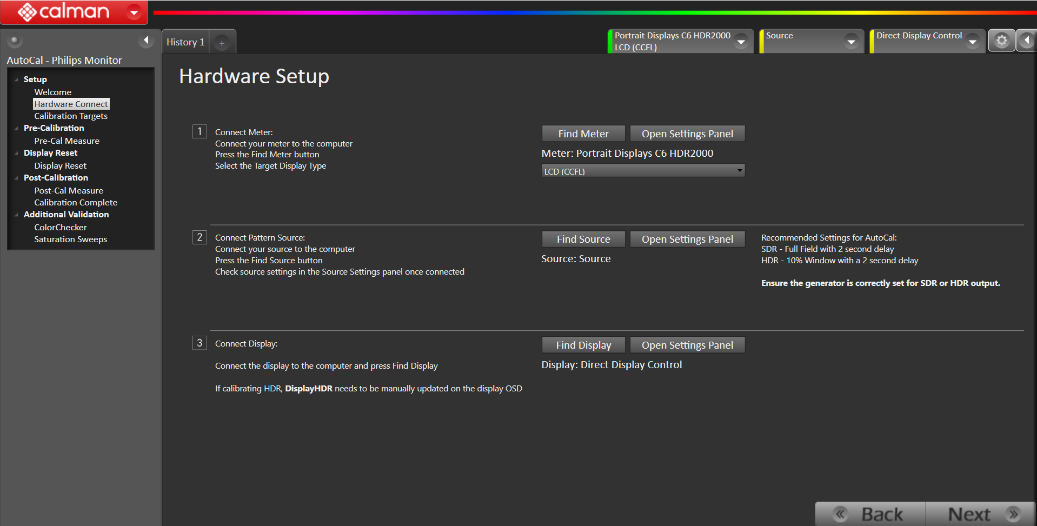This screenshot has width=1037, height=526.
Task: Open the Calman logo main menu dropdown
Action: pyautogui.click(x=134, y=12)
